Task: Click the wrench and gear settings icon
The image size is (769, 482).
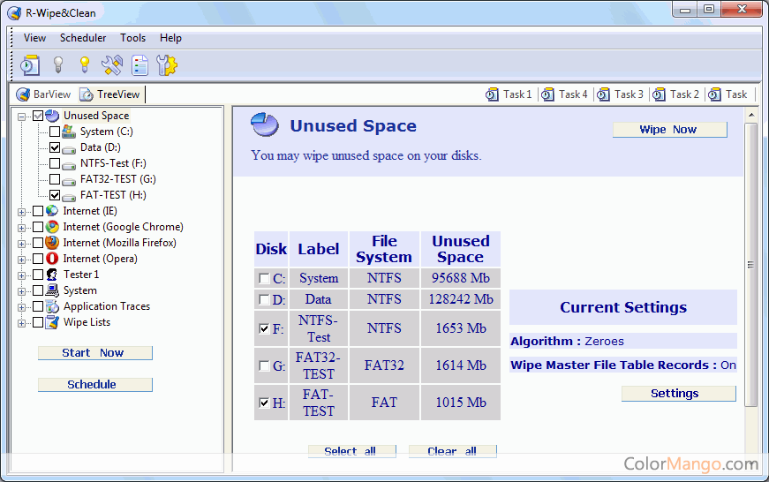Action: pos(166,65)
